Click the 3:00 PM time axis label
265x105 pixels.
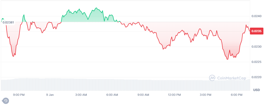tap(206, 95)
